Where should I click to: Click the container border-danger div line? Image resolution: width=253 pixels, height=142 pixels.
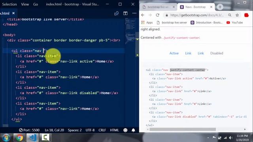click(x=64, y=40)
